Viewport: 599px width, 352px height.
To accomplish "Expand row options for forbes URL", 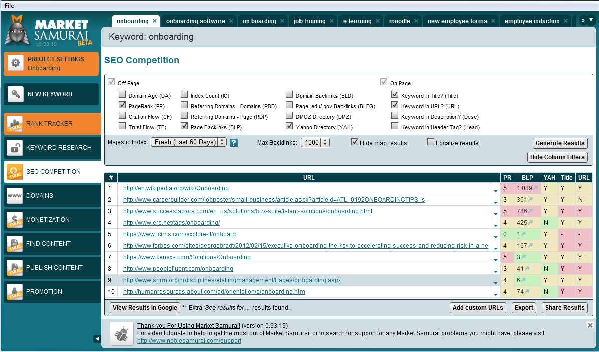I will pyautogui.click(x=496, y=248).
